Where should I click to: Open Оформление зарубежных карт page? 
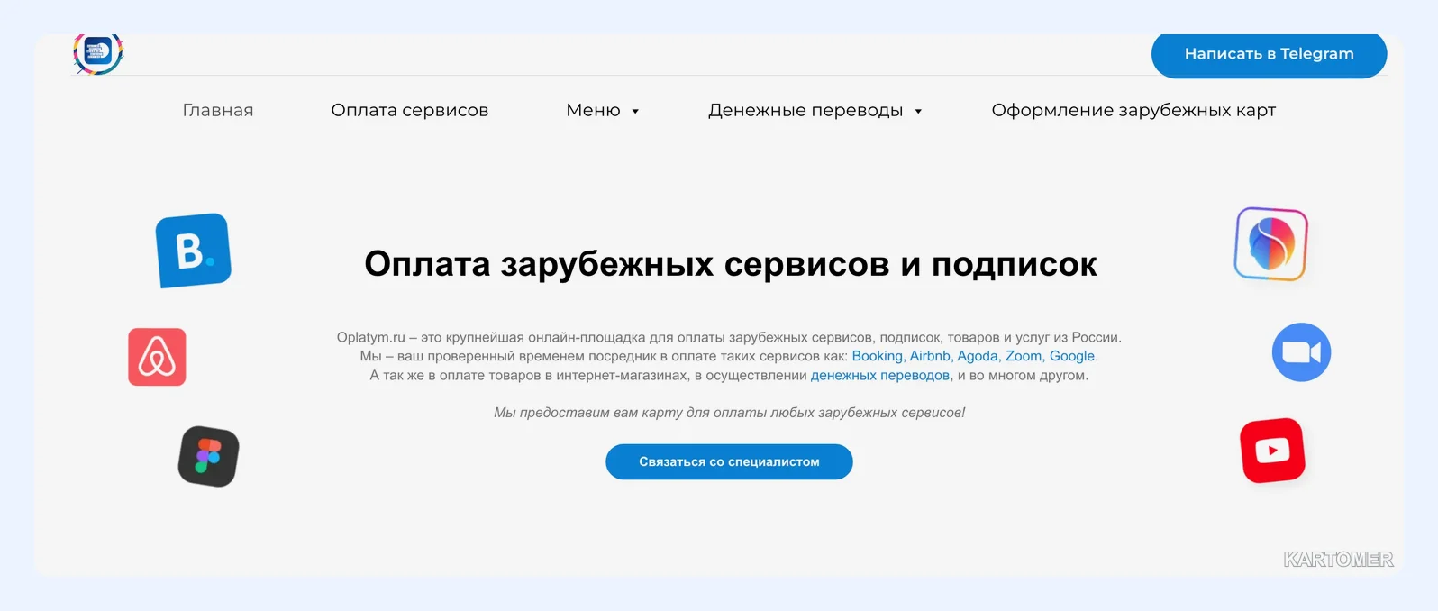(x=1133, y=110)
